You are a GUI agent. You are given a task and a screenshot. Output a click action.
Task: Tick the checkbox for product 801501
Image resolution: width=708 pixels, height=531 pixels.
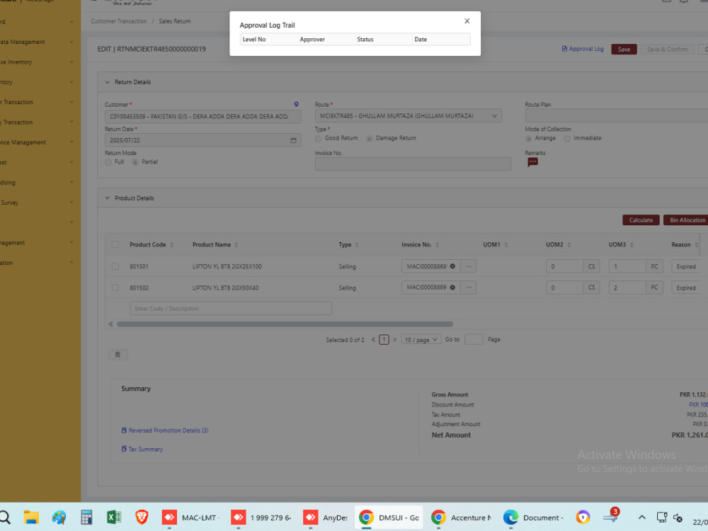click(x=115, y=266)
